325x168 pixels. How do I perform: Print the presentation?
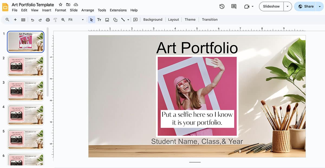coord(48,19)
